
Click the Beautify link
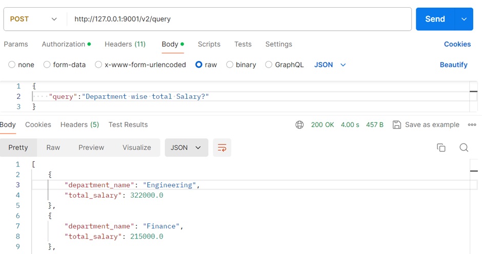pyautogui.click(x=453, y=65)
